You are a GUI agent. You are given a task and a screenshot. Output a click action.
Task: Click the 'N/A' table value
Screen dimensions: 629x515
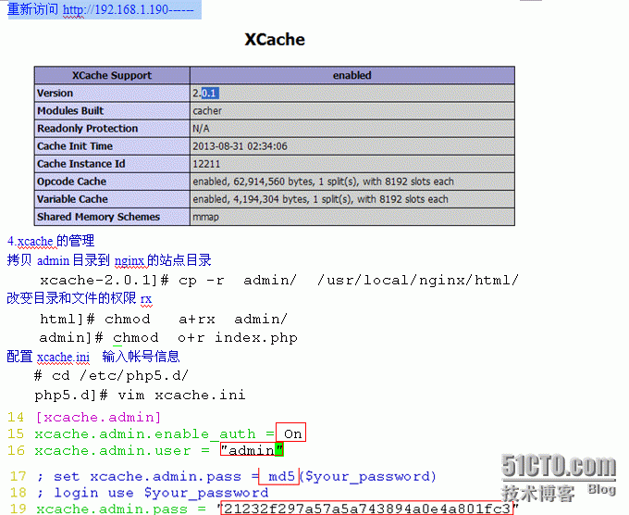(x=201, y=129)
